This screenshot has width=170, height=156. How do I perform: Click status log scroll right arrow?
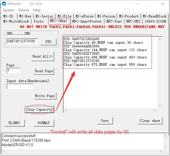click(161, 151)
